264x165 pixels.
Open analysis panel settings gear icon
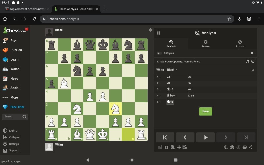point(158,33)
